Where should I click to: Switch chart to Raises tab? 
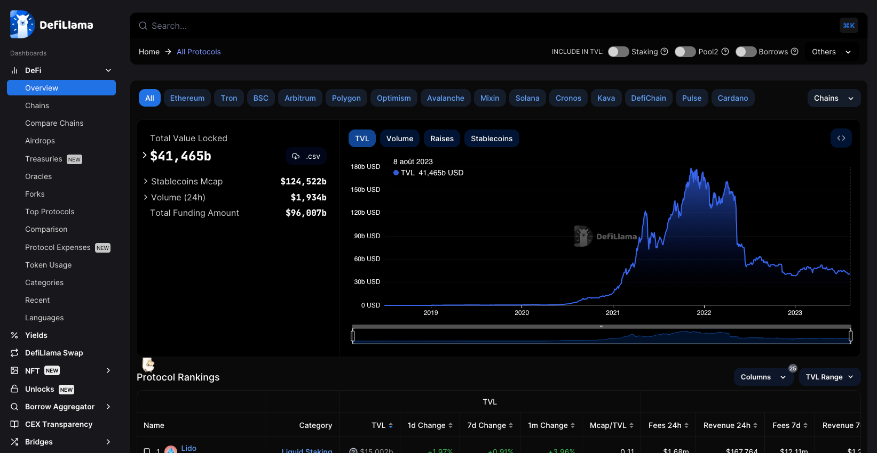point(442,139)
